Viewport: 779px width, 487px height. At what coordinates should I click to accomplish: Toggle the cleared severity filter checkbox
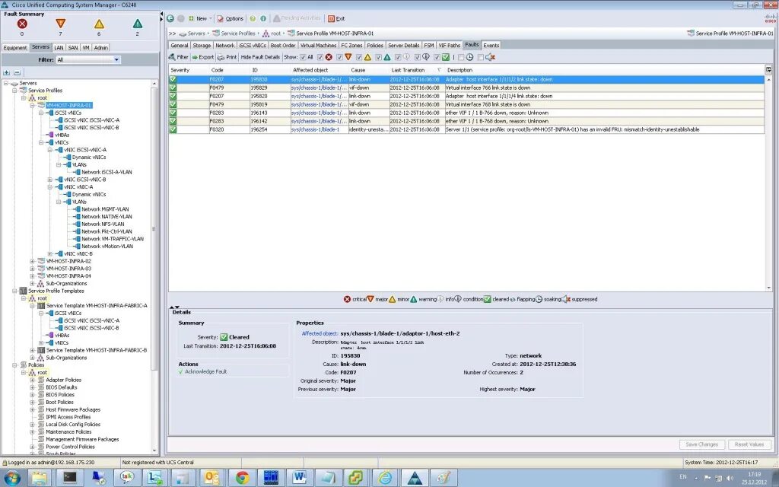point(437,57)
